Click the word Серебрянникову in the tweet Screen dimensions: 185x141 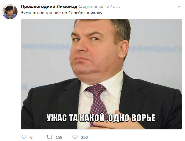[85, 13]
